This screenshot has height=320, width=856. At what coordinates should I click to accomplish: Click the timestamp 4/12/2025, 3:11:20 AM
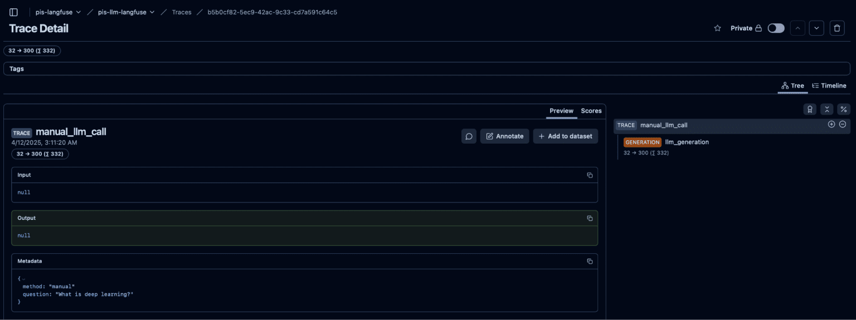44,142
